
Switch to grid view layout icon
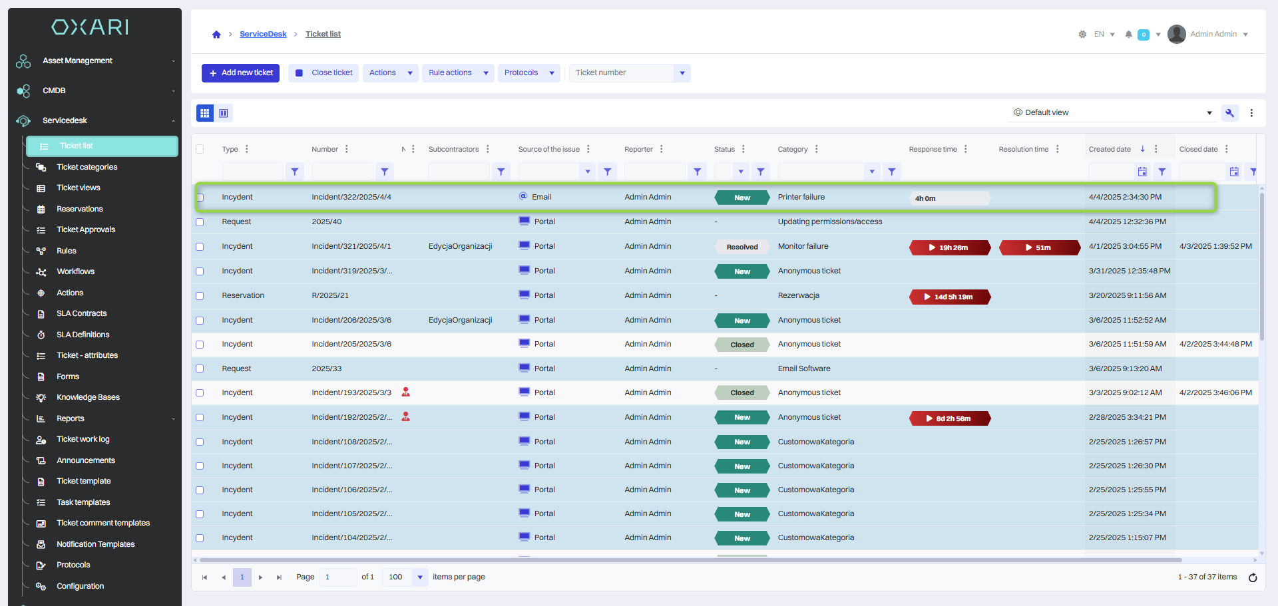(205, 113)
